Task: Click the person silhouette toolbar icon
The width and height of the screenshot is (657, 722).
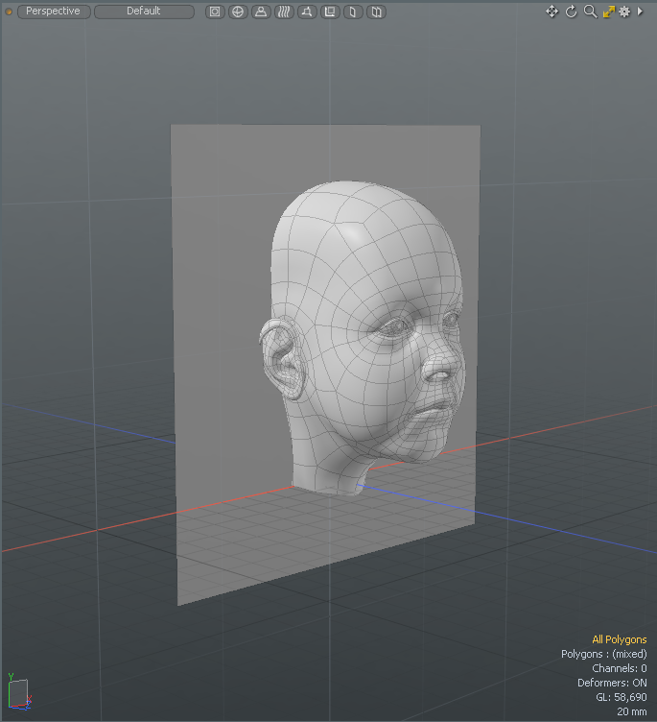Action: 261,12
